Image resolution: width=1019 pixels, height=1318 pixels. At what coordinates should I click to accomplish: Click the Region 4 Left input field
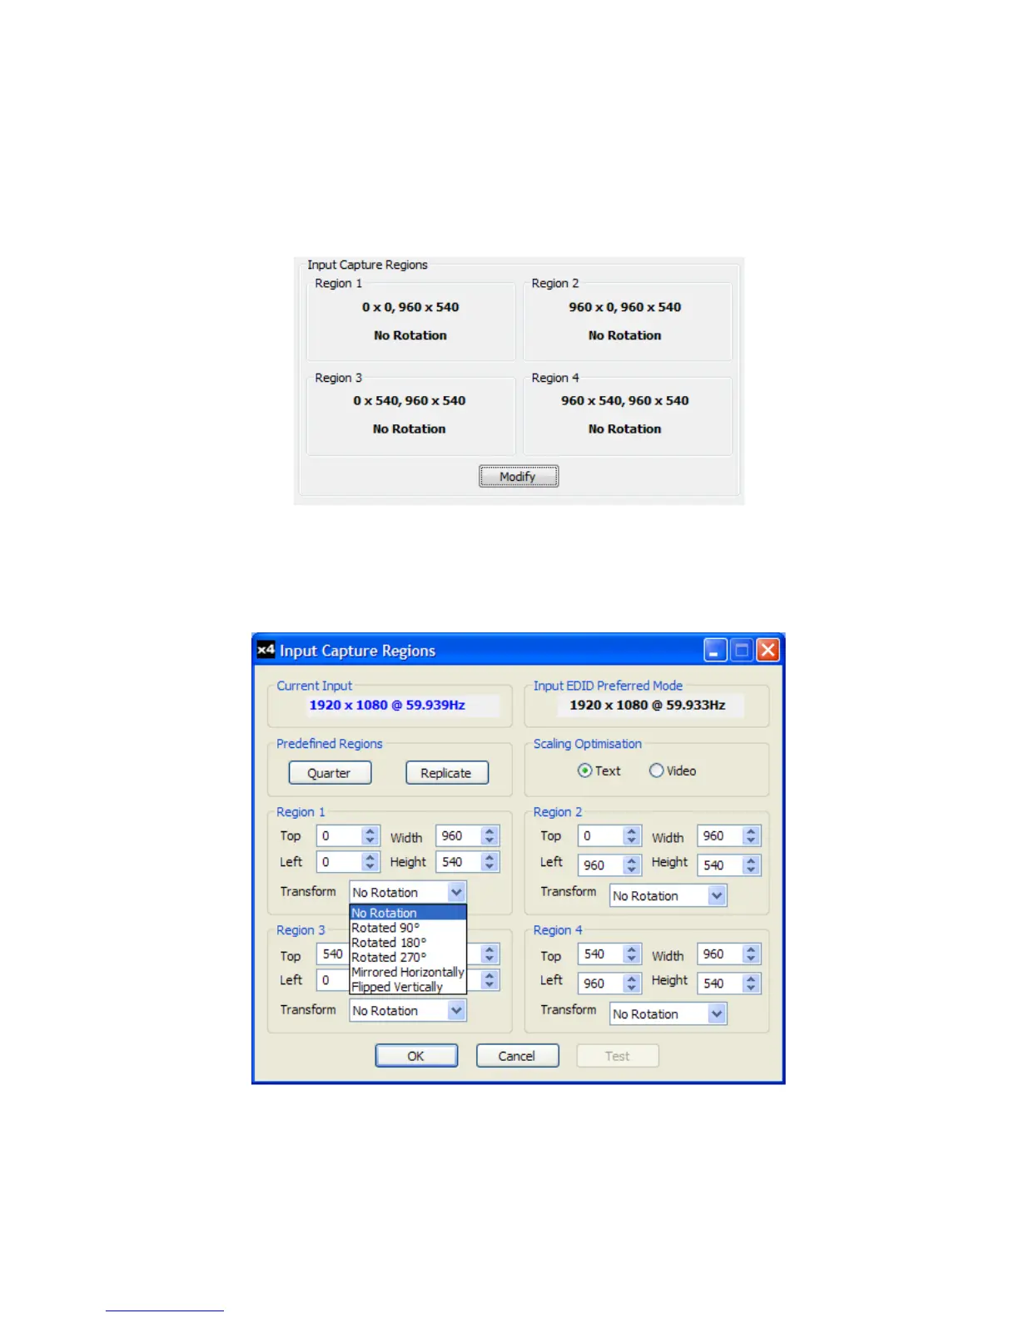601,983
